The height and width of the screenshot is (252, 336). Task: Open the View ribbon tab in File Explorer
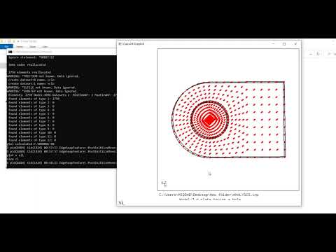pyautogui.click(x=45, y=47)
